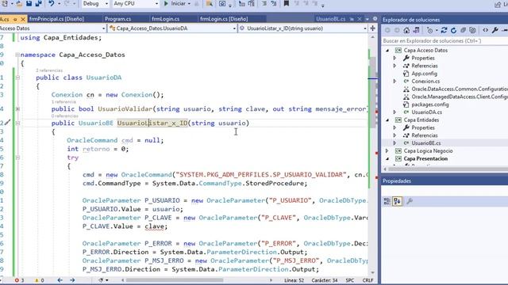Open the dropdown arrow next to Iniciar
The width and height of the screenshot is (508, 285).
pyautogui.click(x=189, y=3)
